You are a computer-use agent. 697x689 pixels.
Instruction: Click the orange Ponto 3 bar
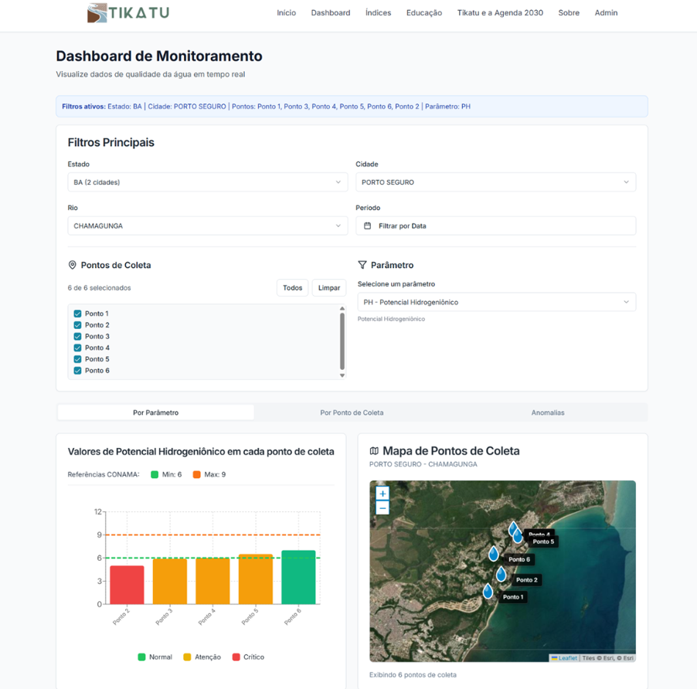coord(170,582)
